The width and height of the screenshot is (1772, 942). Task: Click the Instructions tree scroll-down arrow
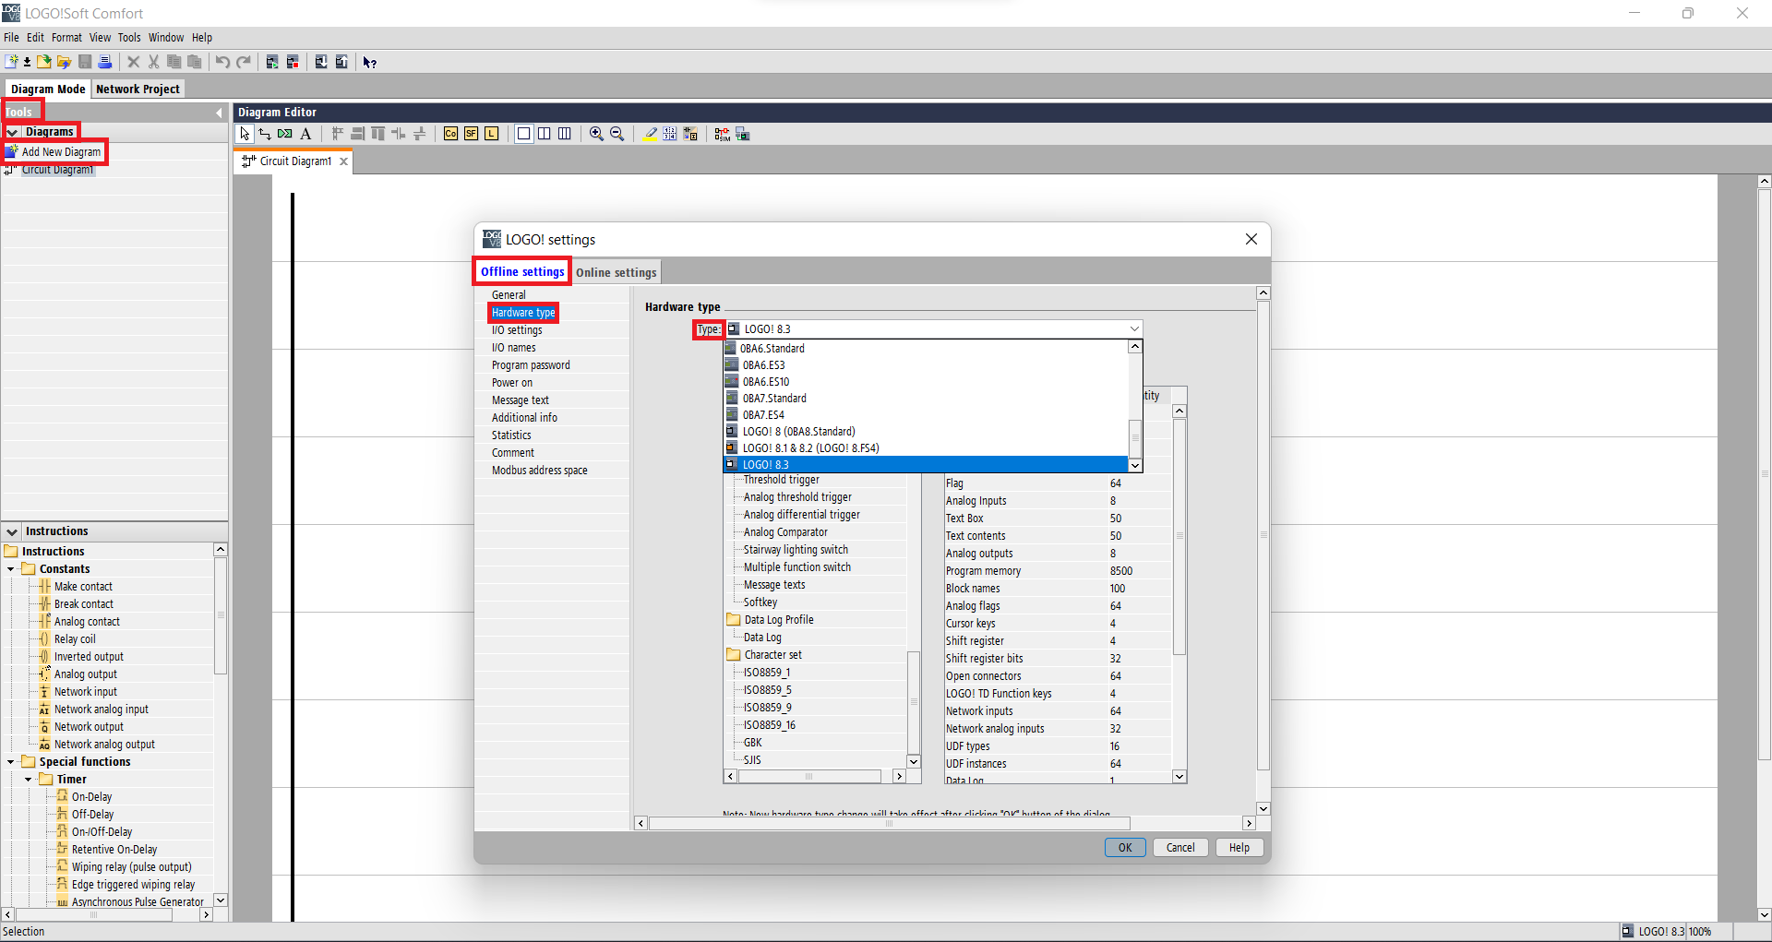tap(221, 900)
